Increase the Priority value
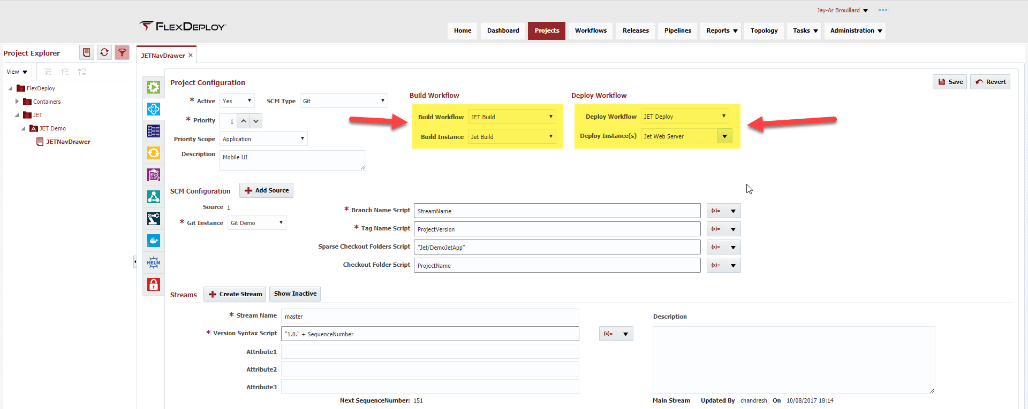Screen dimensions: 1028x409 pyautogui.click(x=244, y=121)
